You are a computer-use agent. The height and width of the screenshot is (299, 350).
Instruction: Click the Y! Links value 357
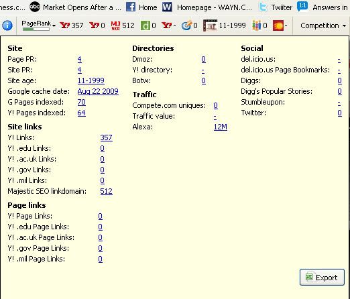(107, 137)
